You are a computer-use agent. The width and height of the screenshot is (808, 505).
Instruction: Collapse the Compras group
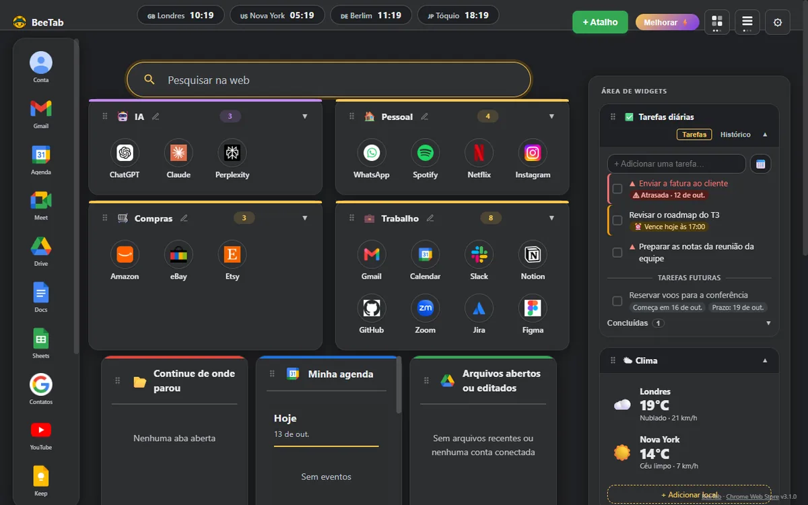point(304,218)
